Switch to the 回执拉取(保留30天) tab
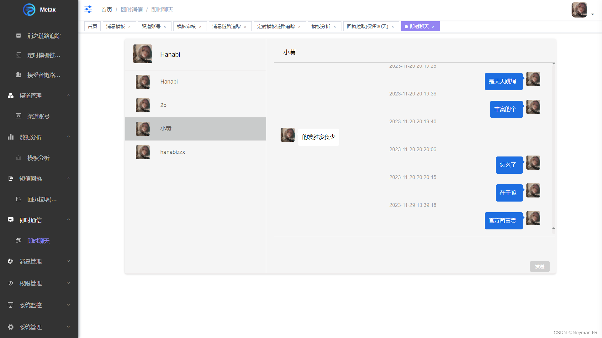602x338 pixels. [x=367, y=27]
